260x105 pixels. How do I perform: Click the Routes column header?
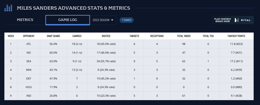(106, 36)
